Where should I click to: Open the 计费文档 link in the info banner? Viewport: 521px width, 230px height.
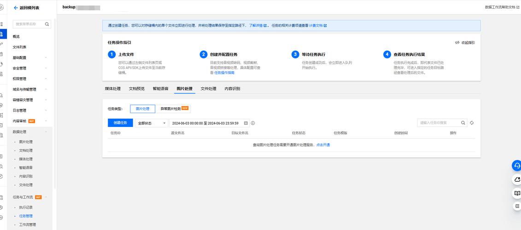point(316,26)
